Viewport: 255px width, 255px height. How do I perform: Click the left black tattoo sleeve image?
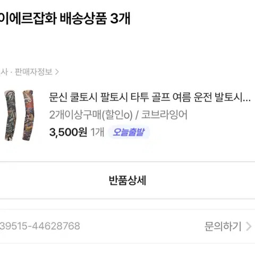click(10, 115)
